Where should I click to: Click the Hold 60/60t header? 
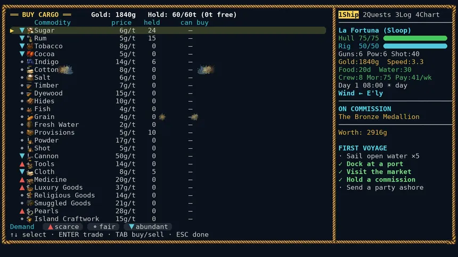tap(192, 14)
